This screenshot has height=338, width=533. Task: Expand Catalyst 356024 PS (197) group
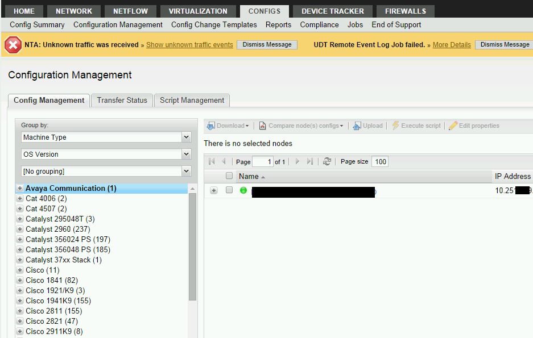[x=20, y=239]
